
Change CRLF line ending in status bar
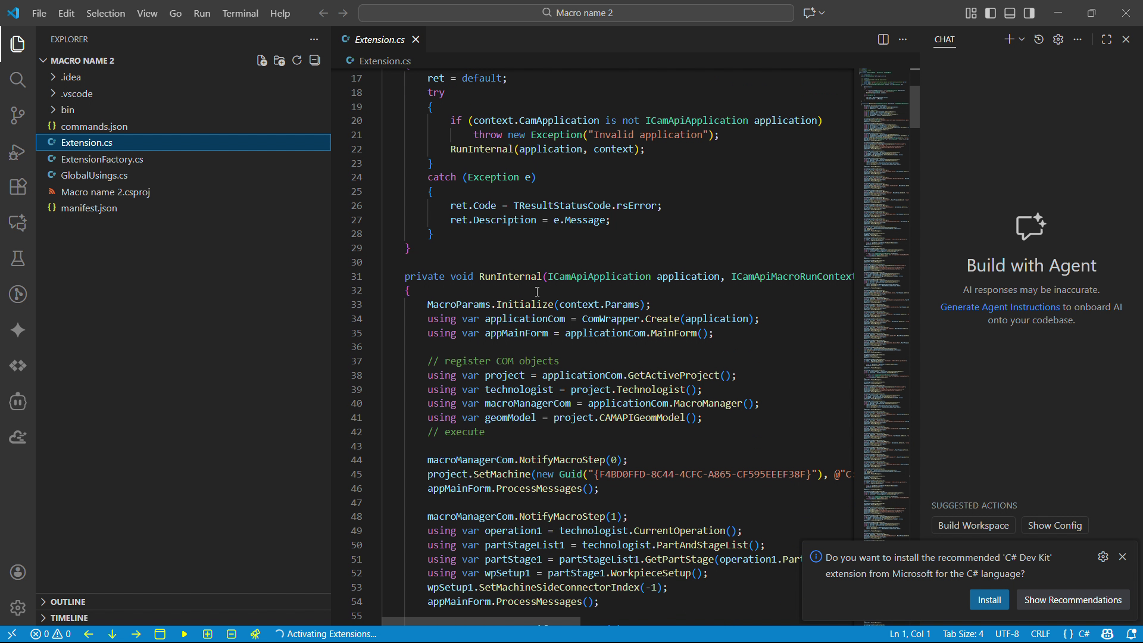coord(1041,634)
